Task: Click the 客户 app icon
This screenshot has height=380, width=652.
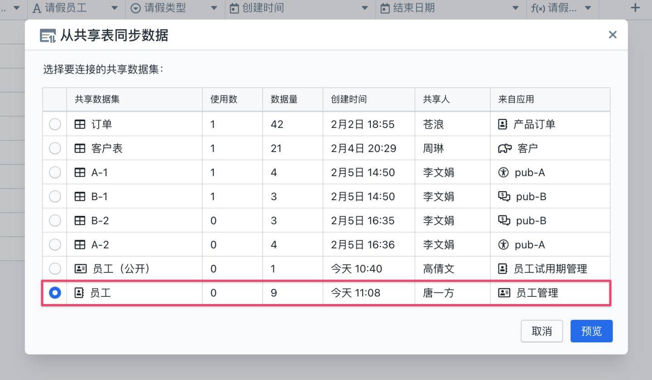Action: tap(504, 148)
